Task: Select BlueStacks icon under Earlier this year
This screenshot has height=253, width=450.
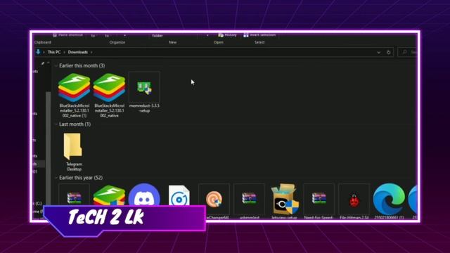Action: click(109, 195)
